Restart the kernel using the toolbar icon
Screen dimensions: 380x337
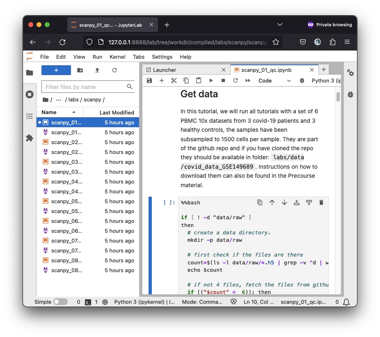[x=236, y=81]
